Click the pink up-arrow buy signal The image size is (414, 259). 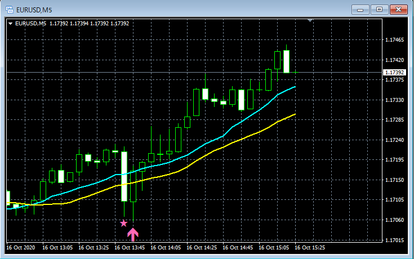[133, 234]
